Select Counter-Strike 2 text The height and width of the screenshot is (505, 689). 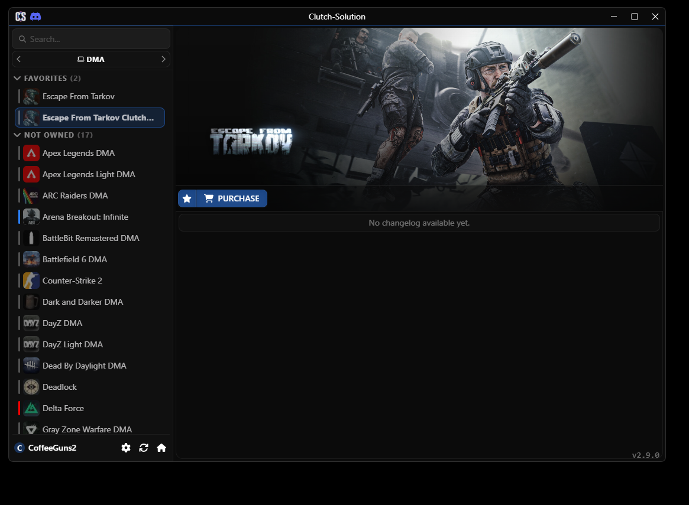click(73, 281)
